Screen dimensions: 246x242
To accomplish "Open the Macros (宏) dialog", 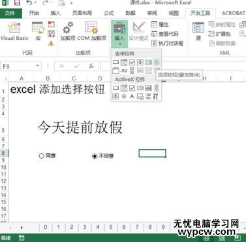I will 38,31.
